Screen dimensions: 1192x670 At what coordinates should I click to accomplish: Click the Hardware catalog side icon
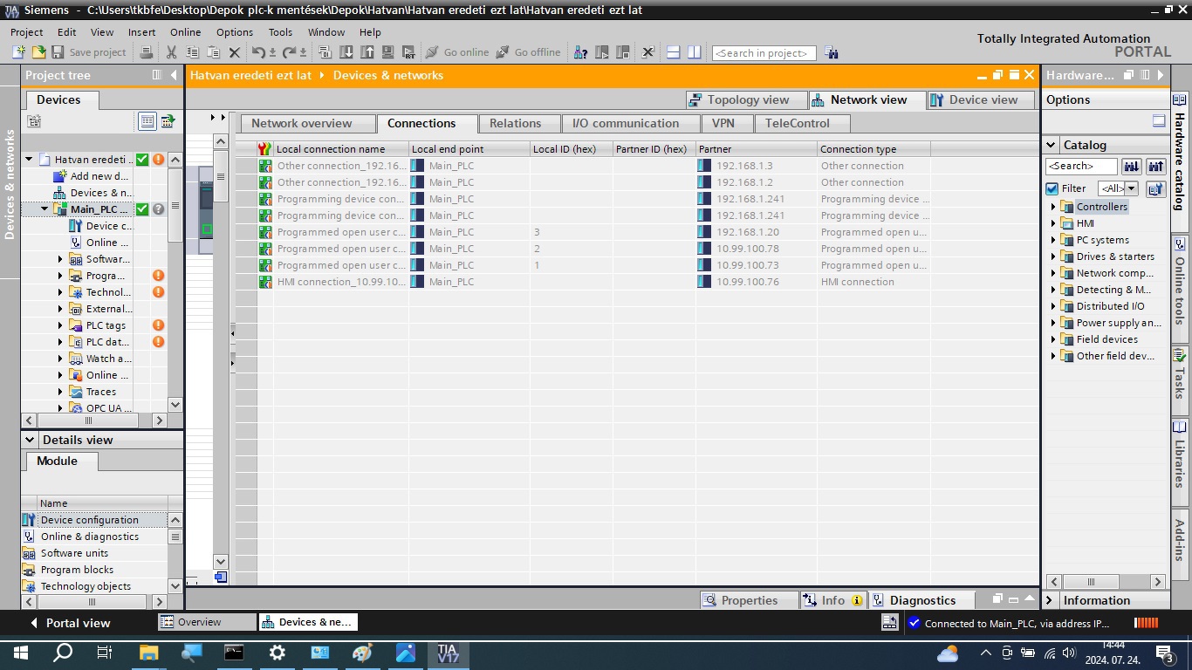pos(1180,101)
